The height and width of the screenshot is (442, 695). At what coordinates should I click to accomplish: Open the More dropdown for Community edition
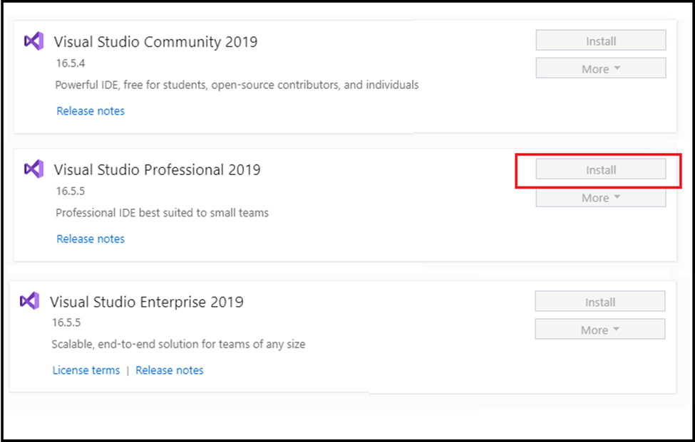[601, 68]
